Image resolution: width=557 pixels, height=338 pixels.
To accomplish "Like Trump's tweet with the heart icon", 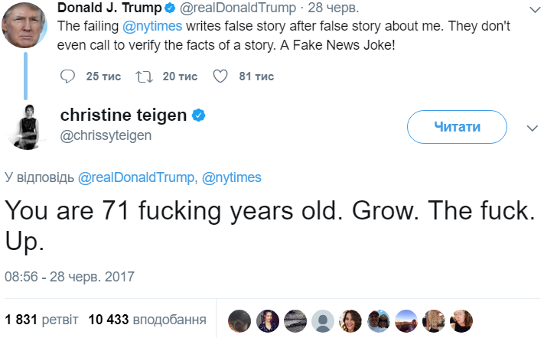I will [x=220, y=76].
